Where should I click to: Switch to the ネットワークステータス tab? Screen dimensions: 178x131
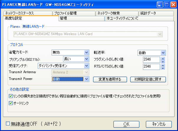click(x=28, y=13)
